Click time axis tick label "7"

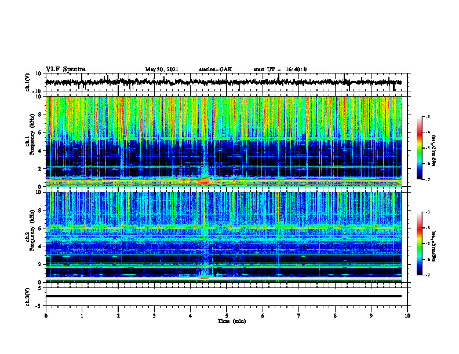[x=299, y=316]
